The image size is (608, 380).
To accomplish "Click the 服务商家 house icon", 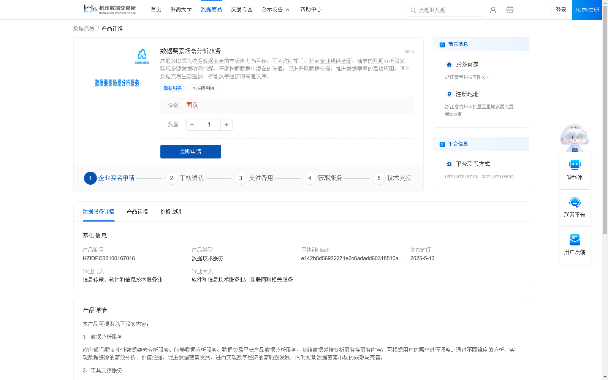I will [x=449, y=65].
